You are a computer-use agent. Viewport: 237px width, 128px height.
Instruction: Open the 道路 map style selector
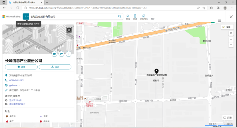click(x=227, y=27)
